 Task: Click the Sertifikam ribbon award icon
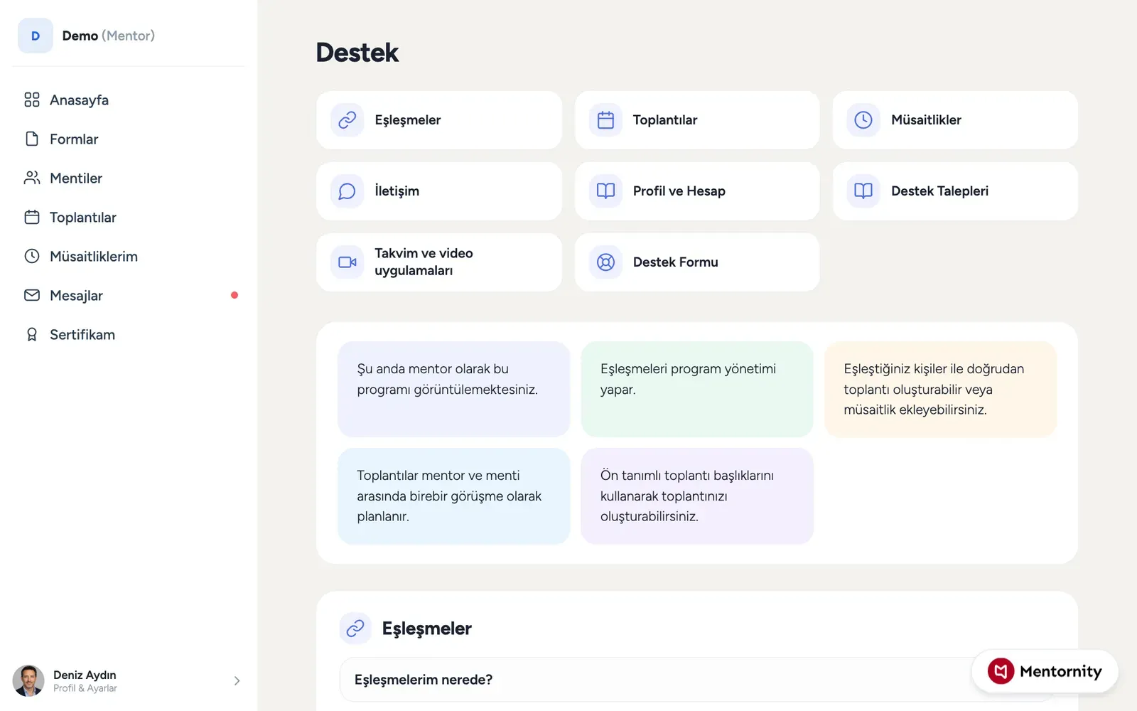(x=32, y=334)
